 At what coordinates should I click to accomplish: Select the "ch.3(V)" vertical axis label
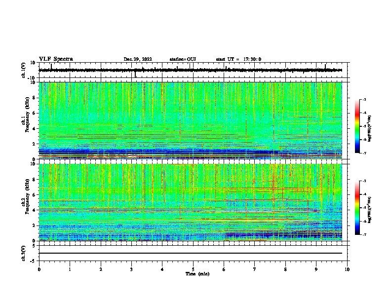tap(23, 253)
